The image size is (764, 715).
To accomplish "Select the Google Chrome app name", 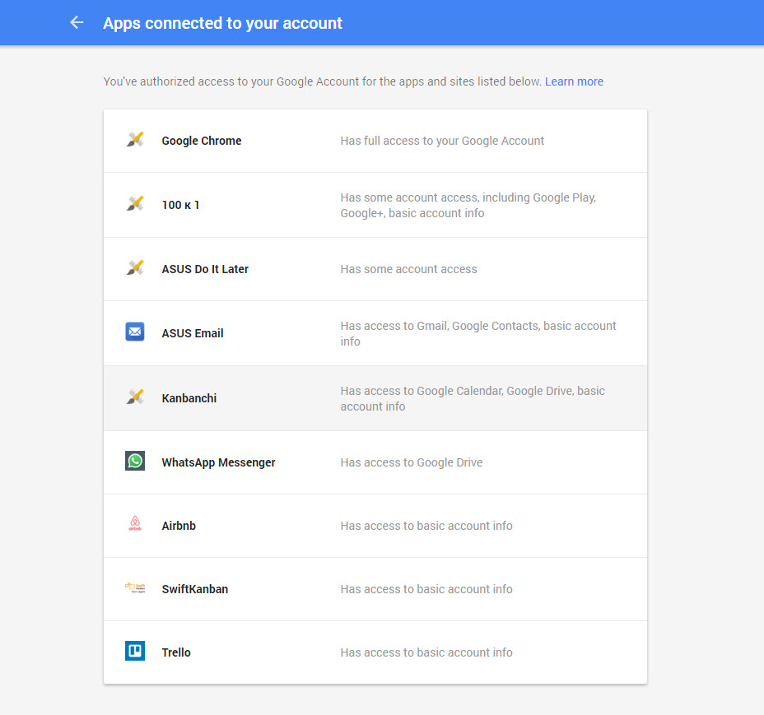I will point(202,141).
